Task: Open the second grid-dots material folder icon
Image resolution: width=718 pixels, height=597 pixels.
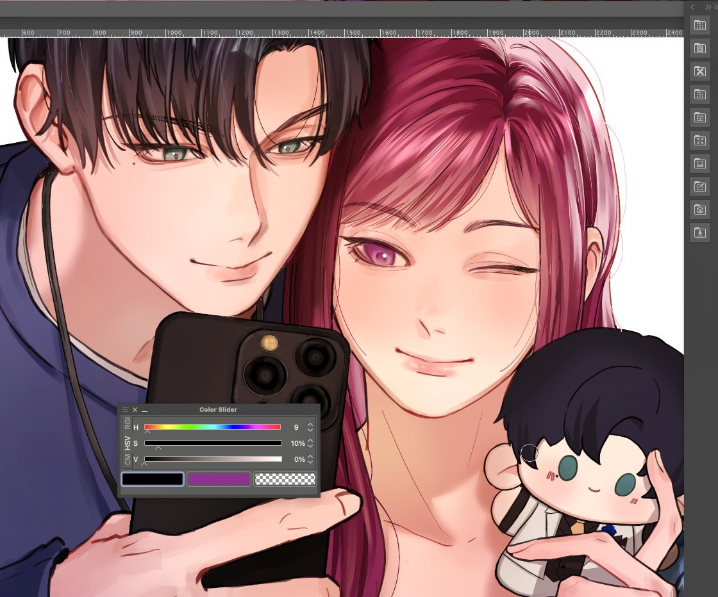Action: (x=699, y=94)
